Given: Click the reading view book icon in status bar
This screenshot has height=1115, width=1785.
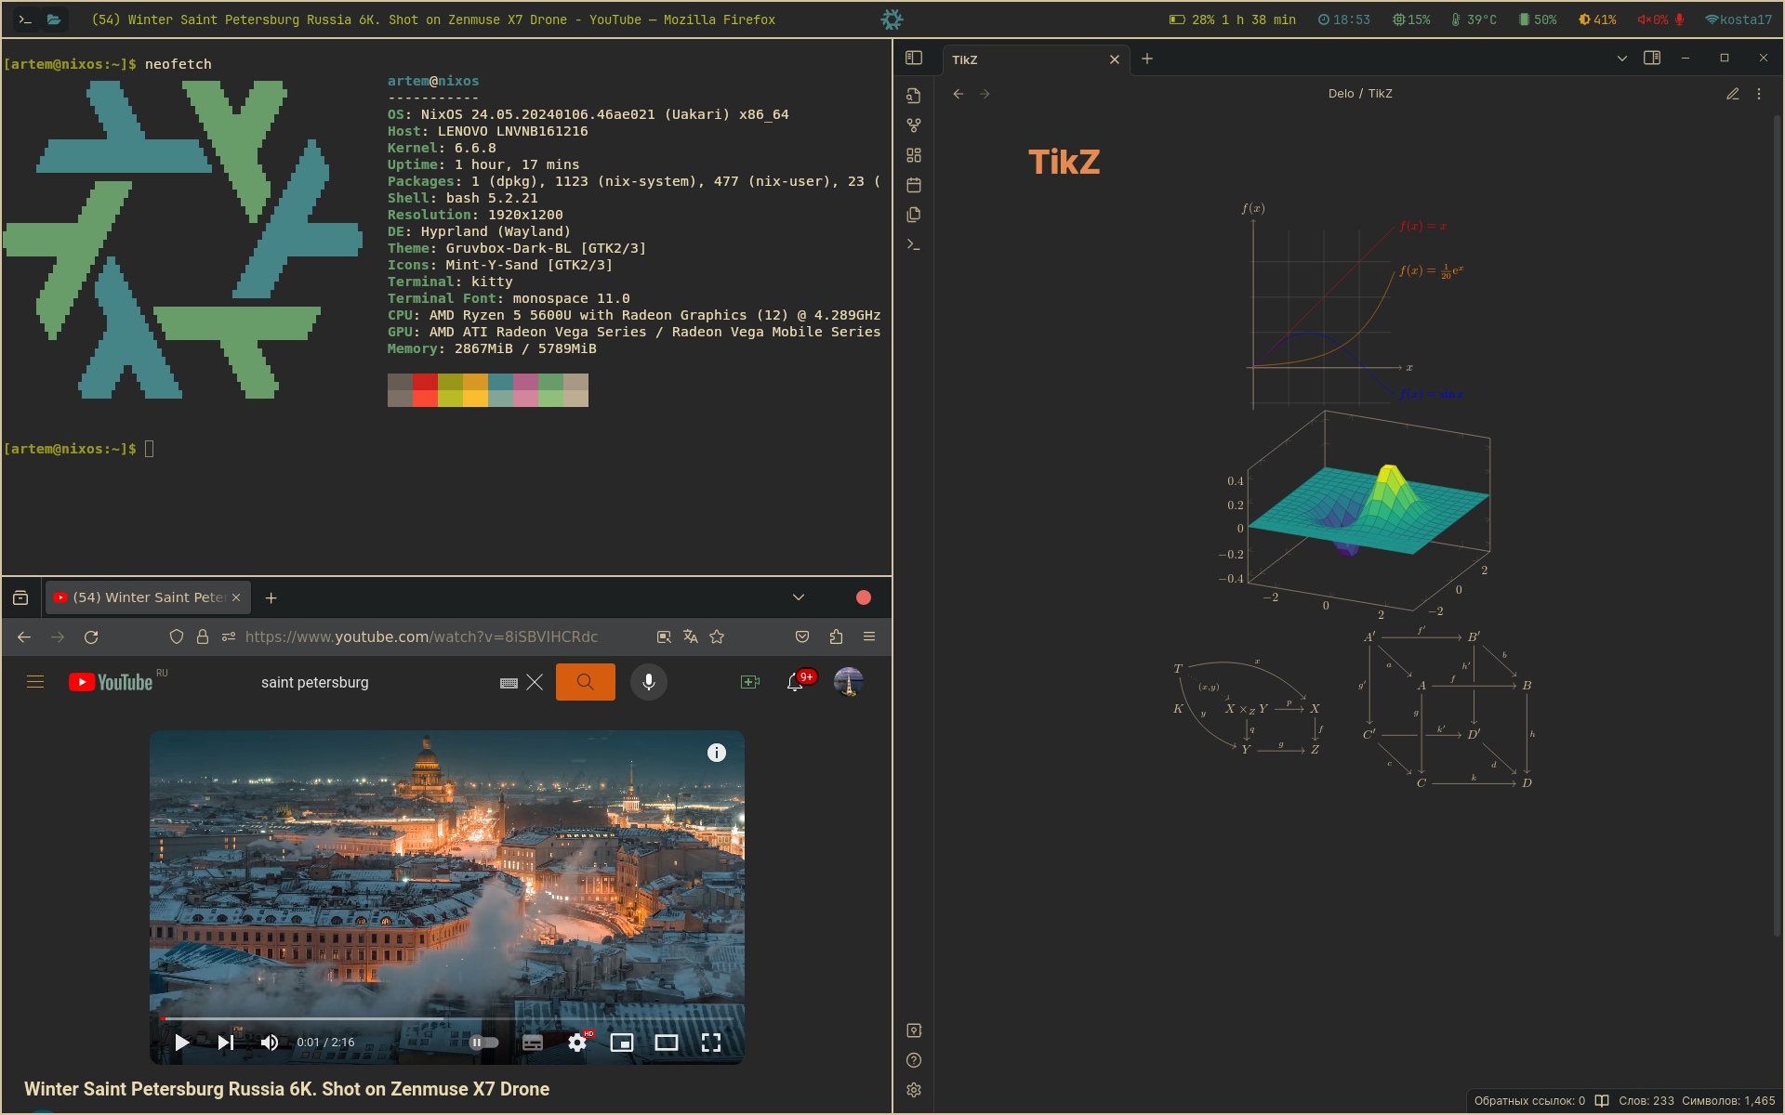Looking at the screenshot, I should [x=1602, y=1100].
